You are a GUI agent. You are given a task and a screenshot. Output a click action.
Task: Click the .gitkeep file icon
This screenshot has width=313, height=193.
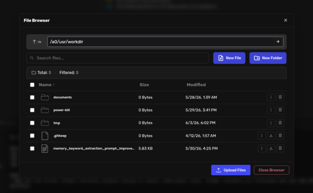[x=45, y=136]
